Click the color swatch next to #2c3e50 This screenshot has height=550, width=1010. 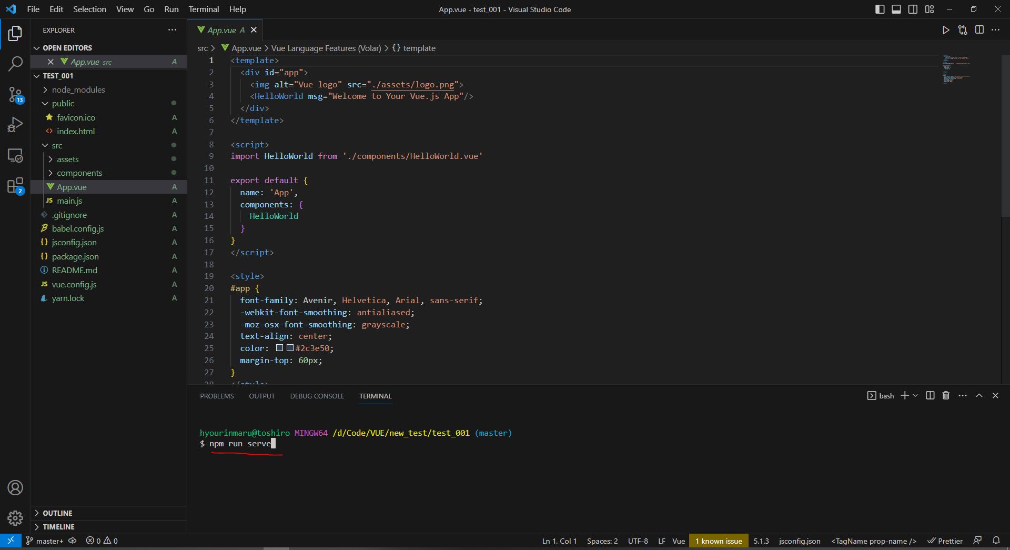[289, 348]
